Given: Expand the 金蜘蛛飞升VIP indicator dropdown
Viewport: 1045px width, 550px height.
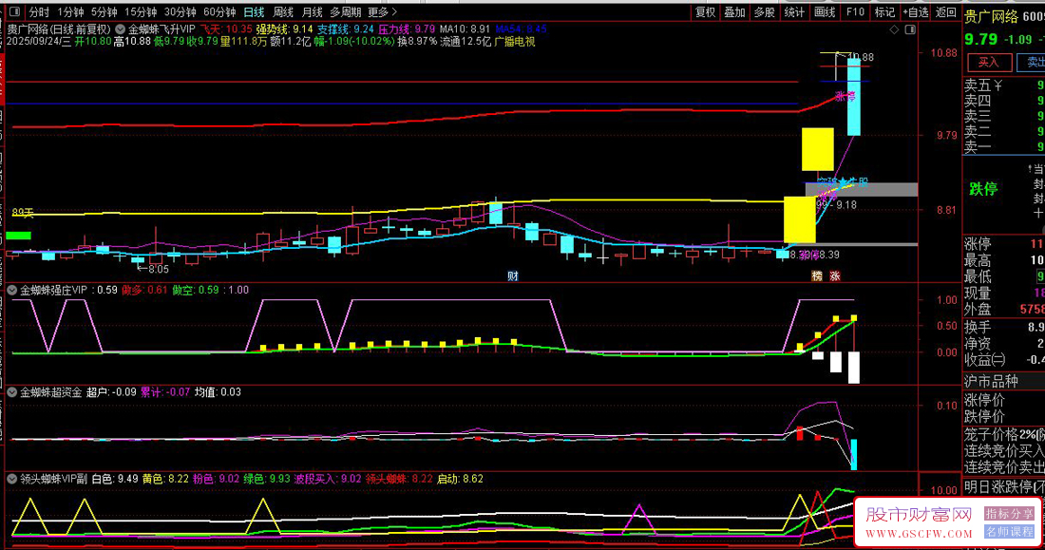Looking at the screenshot, I should tap(120, 29).
